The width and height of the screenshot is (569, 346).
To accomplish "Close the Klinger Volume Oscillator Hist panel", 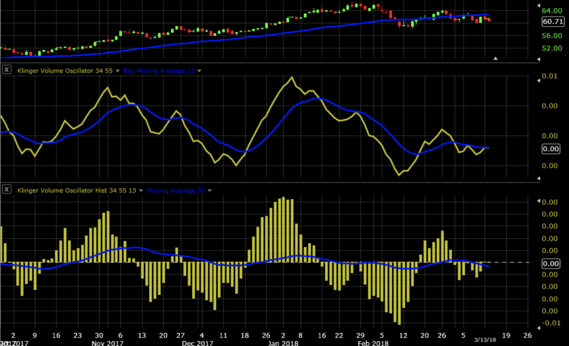I will point(7,190).
